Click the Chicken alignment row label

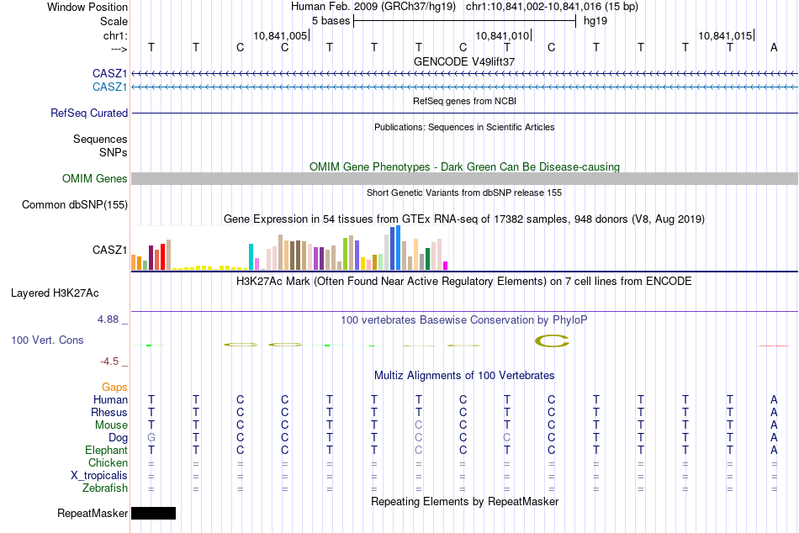click(108, 462)
